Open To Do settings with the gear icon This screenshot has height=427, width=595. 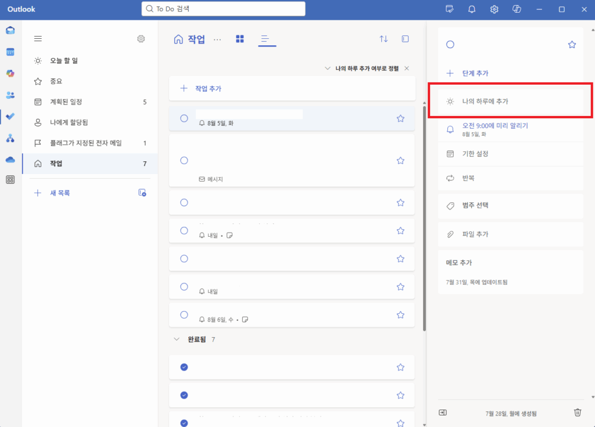[141, 39]
